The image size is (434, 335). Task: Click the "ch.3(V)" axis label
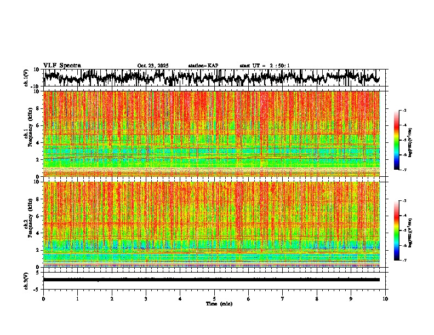click(26, 281)
